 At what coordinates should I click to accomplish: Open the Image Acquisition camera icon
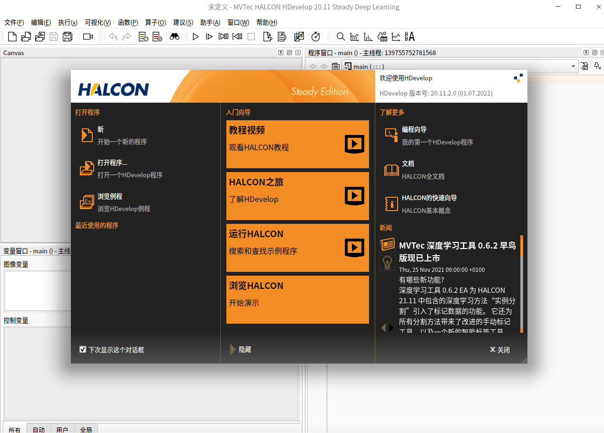88,37
